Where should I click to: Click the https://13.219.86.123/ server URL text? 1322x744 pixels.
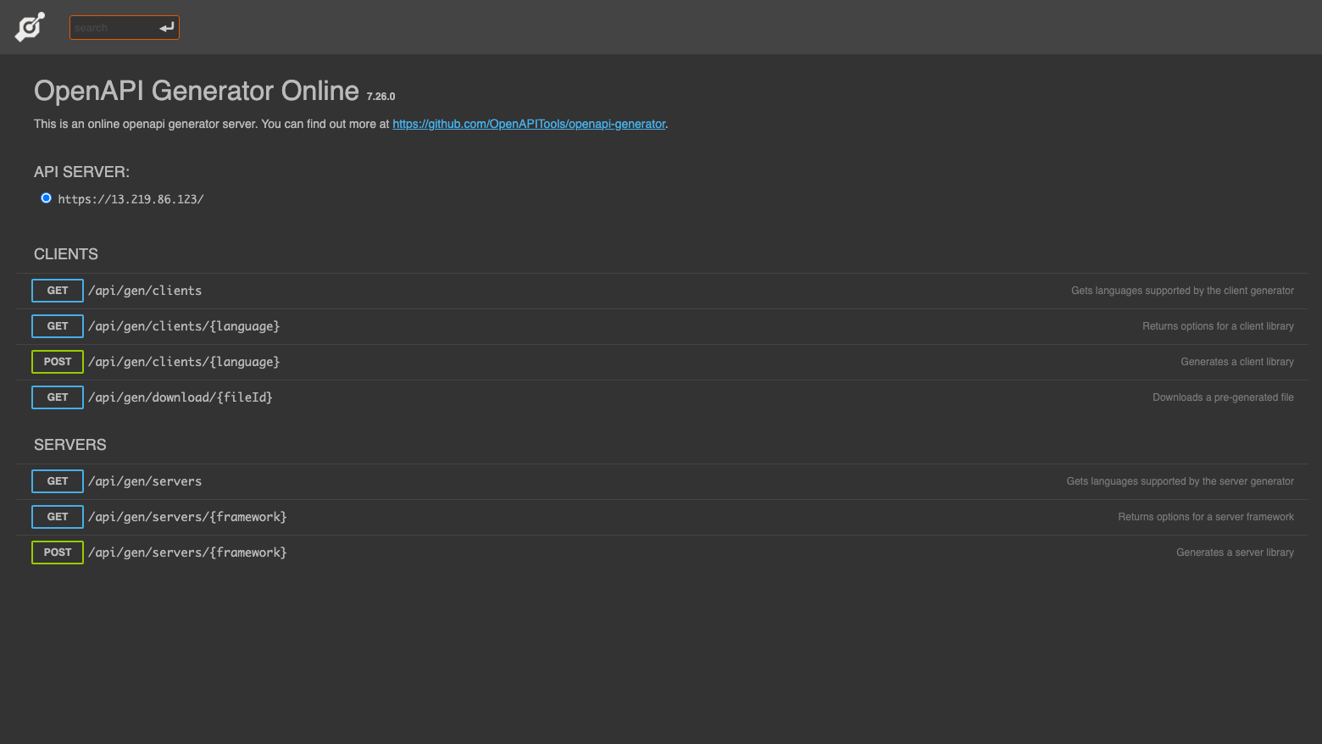(131, 199)
